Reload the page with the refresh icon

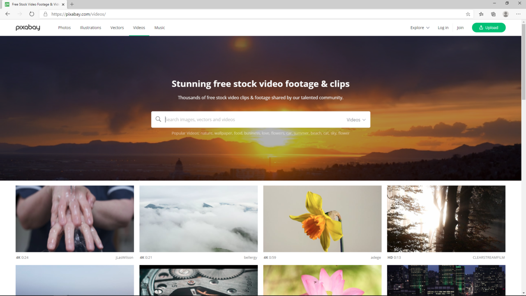[32, 14]
